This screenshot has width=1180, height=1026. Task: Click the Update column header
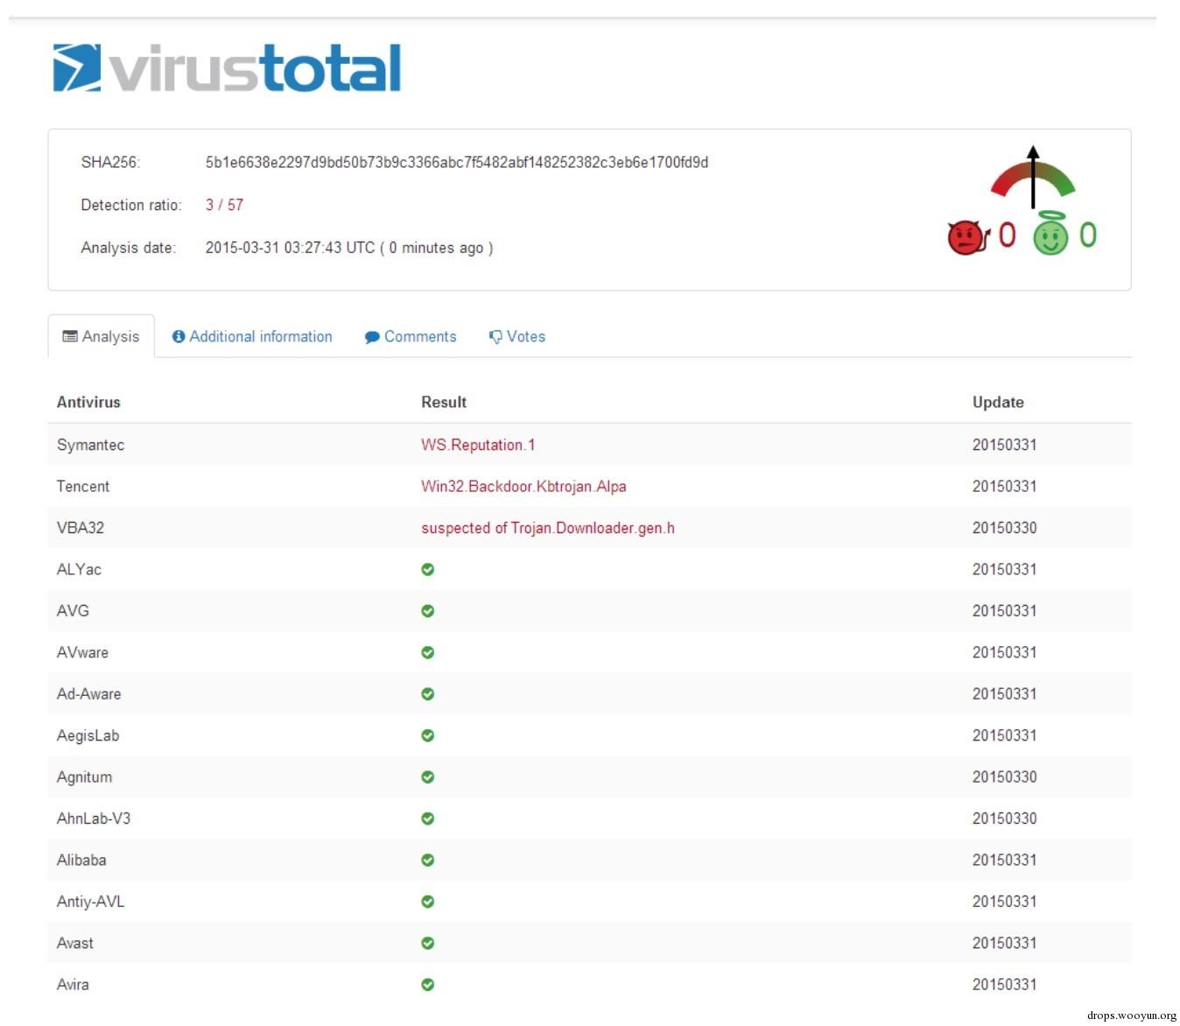(x=998, y=402)
